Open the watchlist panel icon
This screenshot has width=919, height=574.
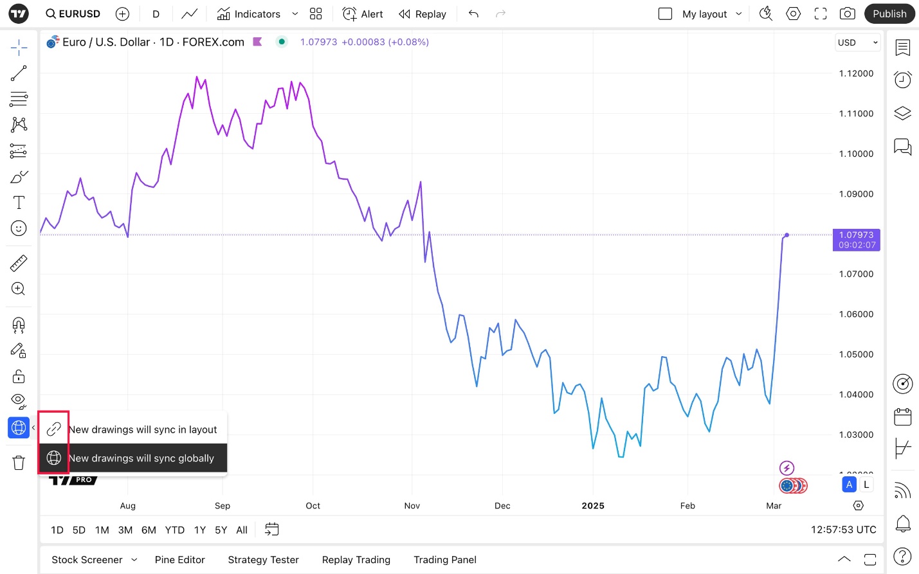pyautogui.click(x=903, y=48)
